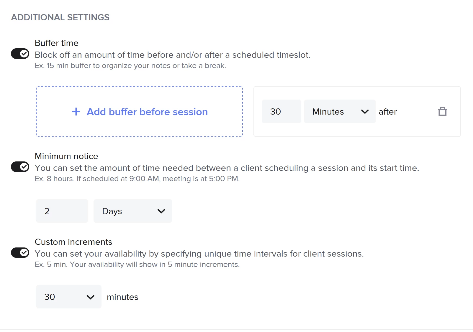Screen dimensions: 473x332
Task: Turn off Minimum notice switch
Action: pos(20,167)
